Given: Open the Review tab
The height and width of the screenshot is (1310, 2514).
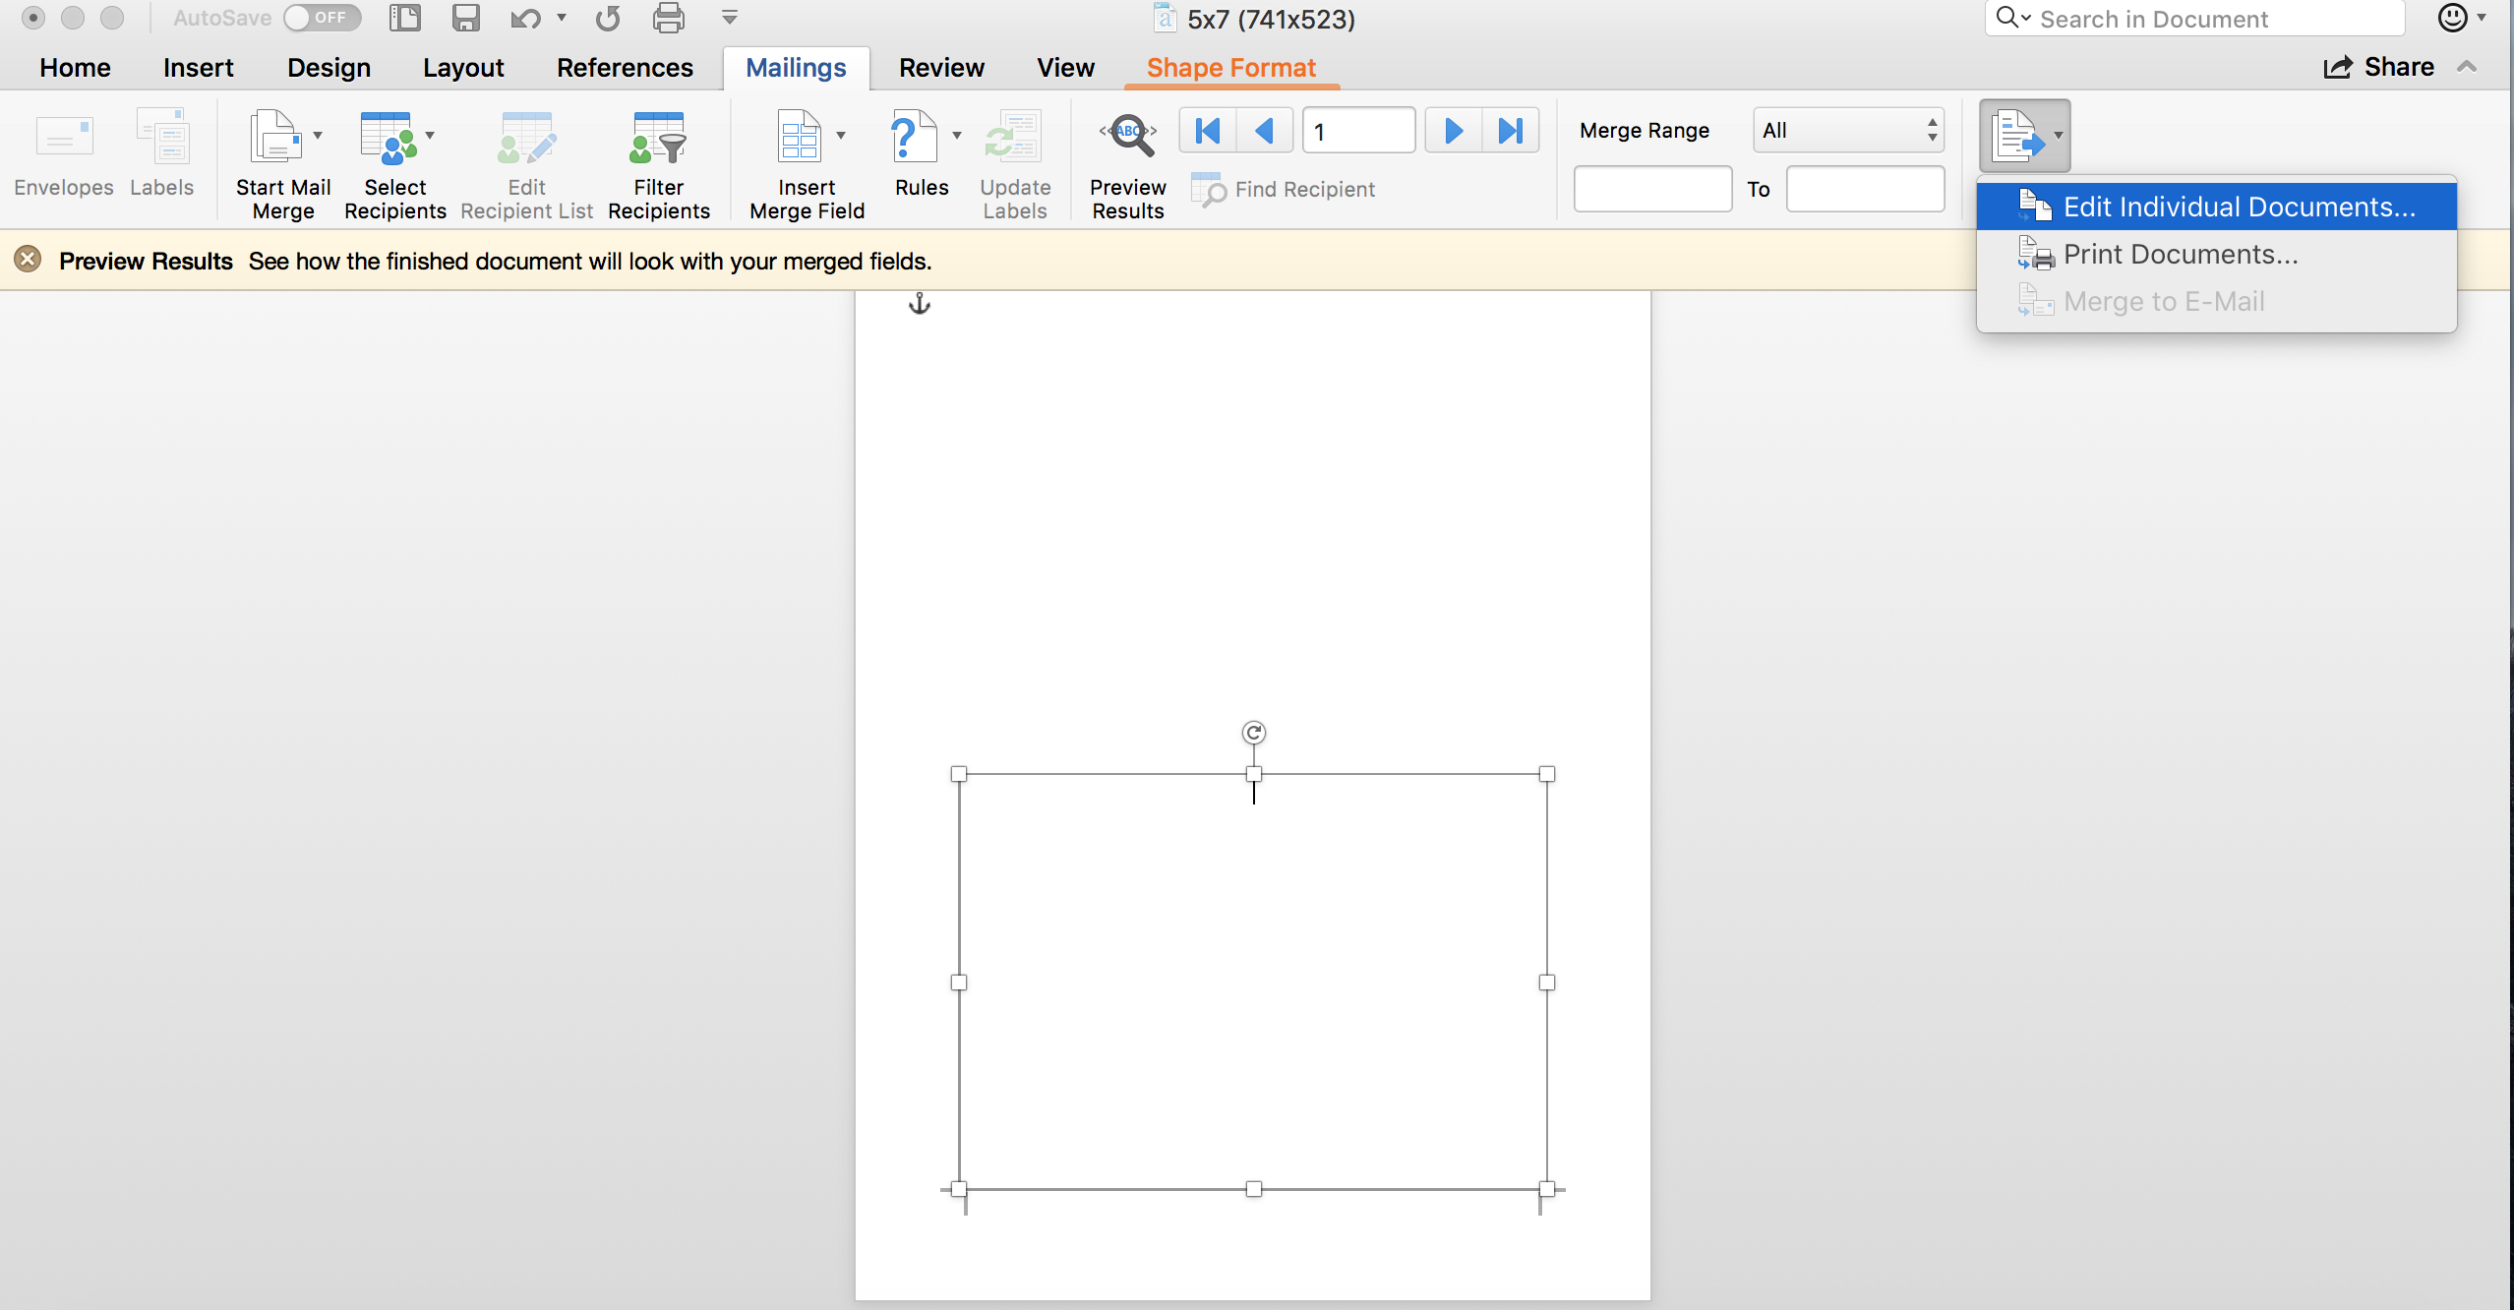Looking at the screenshot, I should pyautogui.click(x=941, y=67).
